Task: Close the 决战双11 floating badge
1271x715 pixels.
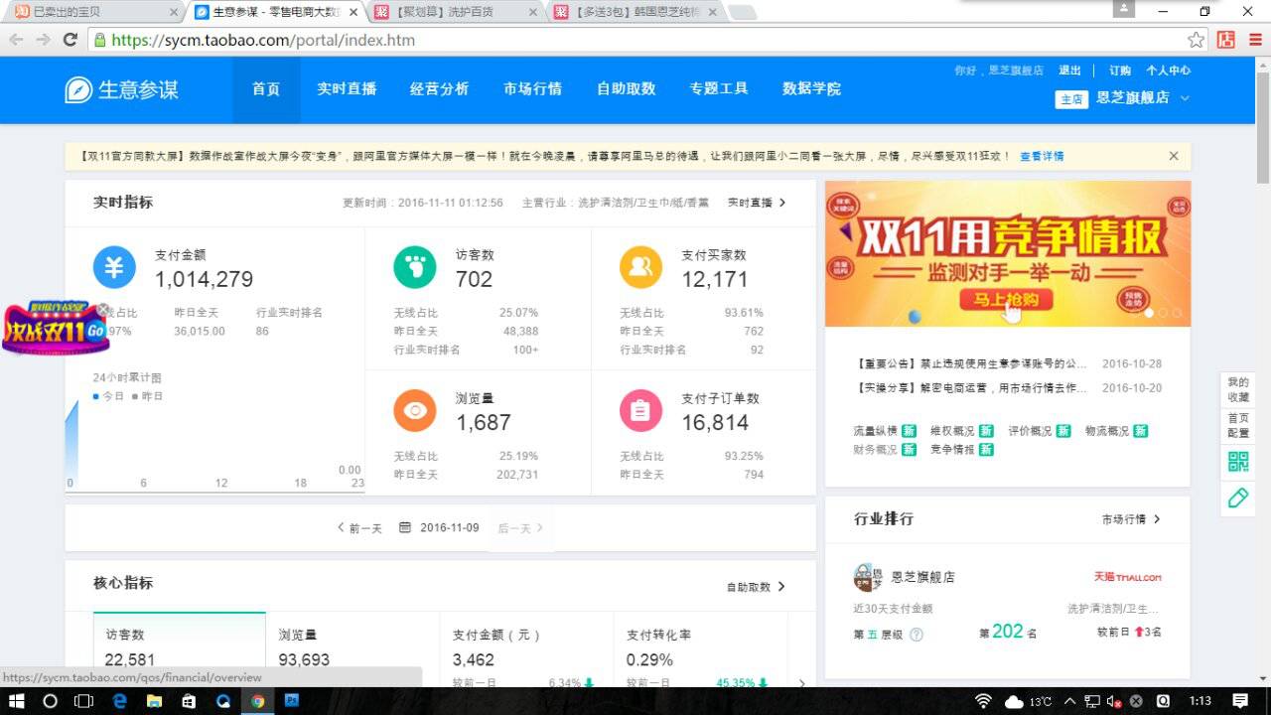Action: click(x=102, y=310)
